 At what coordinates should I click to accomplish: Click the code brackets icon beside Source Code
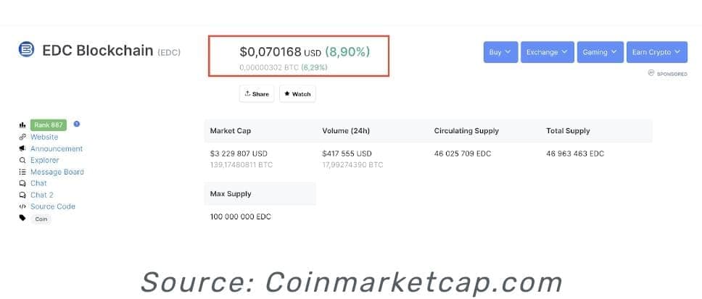[22, 206]
